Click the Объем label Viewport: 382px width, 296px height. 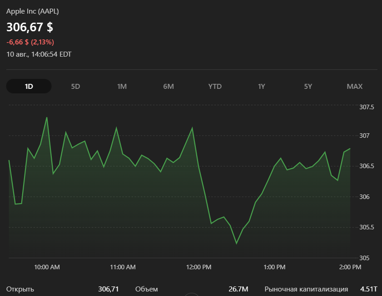click(146, 289)
